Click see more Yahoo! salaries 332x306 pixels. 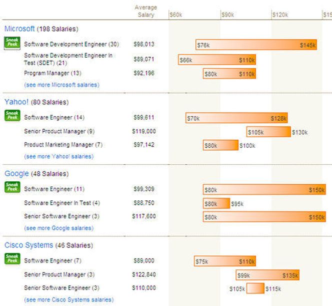[x=59, y=156]
